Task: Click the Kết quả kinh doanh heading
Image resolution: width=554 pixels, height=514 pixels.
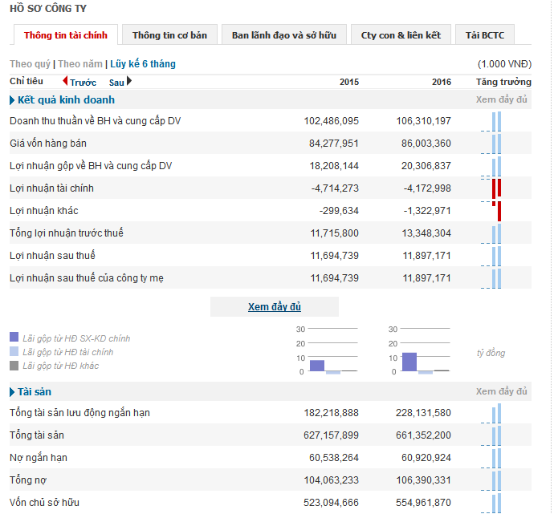Action: [66, 100]
